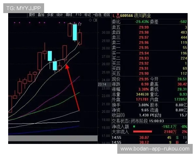This screenshot has width=196, height=157.
Task: Select the 卖五 row at 29.99
Action: (149, 27)
